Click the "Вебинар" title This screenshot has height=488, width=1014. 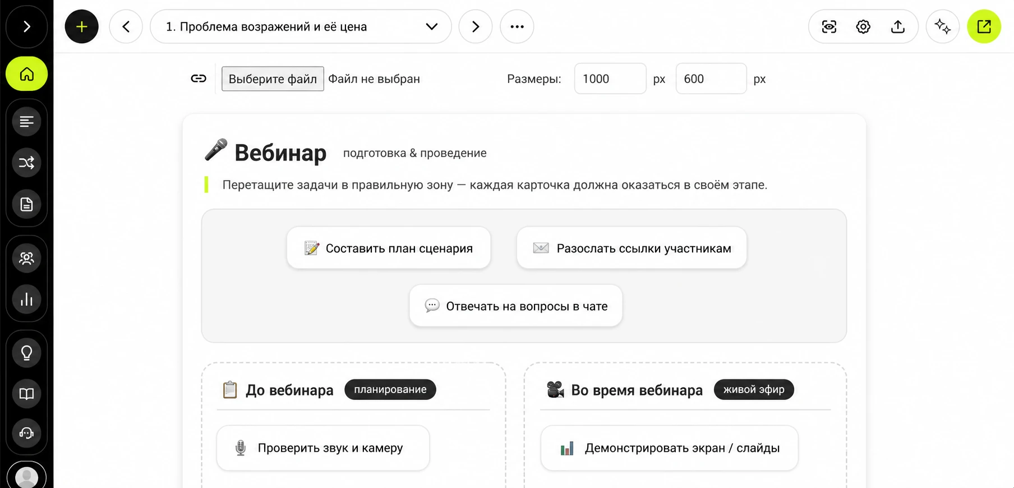click(x=280, y=153)
